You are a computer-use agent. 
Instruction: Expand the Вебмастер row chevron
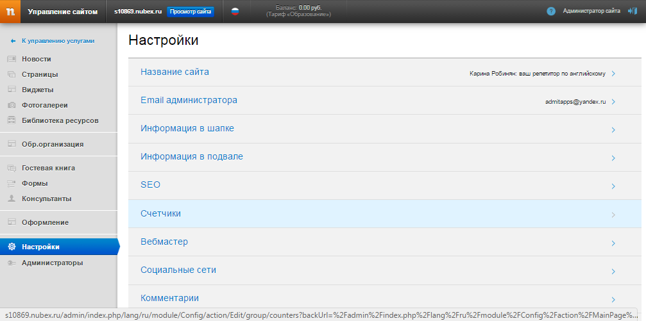pyautogui.click(x=613, y=243)
